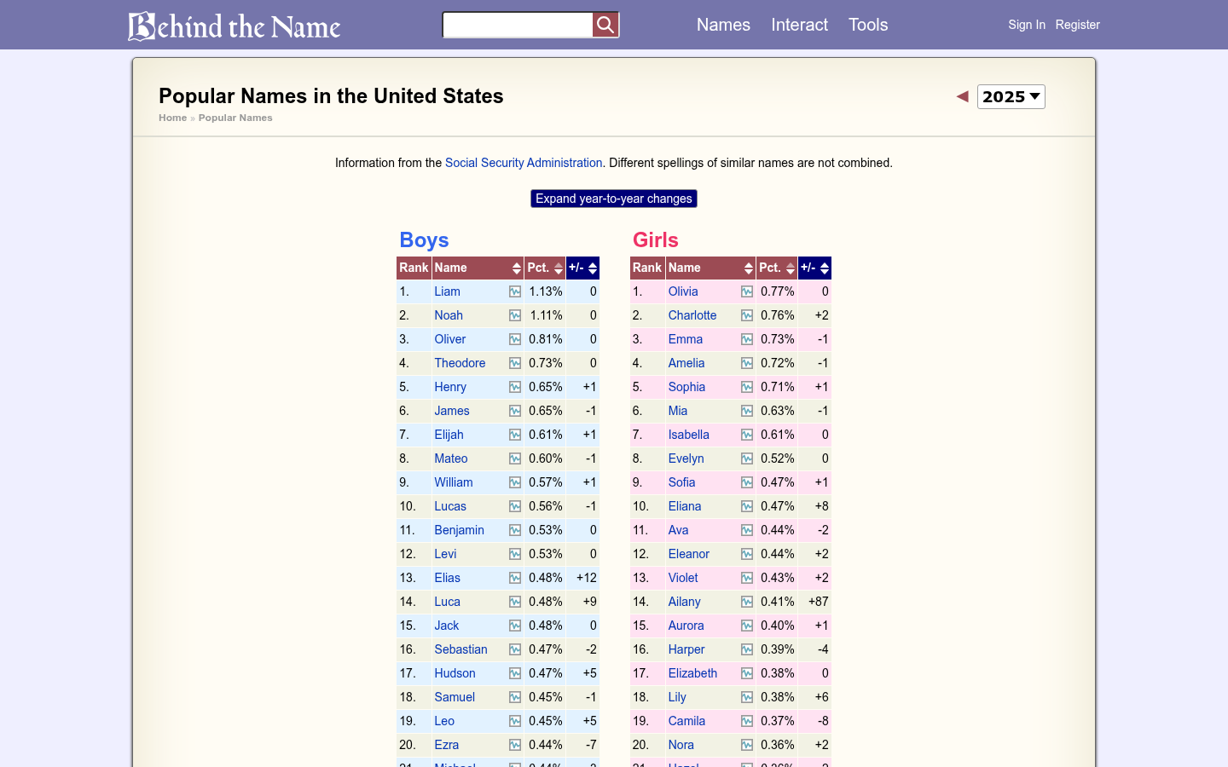Go to previous year with the arrow

963,96
